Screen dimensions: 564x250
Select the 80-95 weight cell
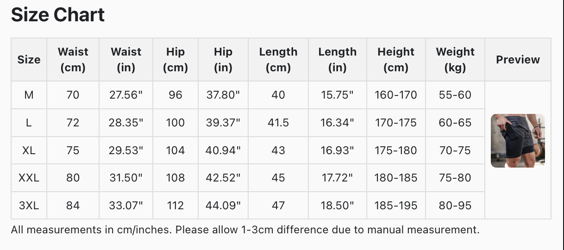pyautogui.click(x=455, y=206)
